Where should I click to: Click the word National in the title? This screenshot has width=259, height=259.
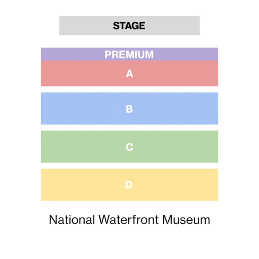coord(72,220)
